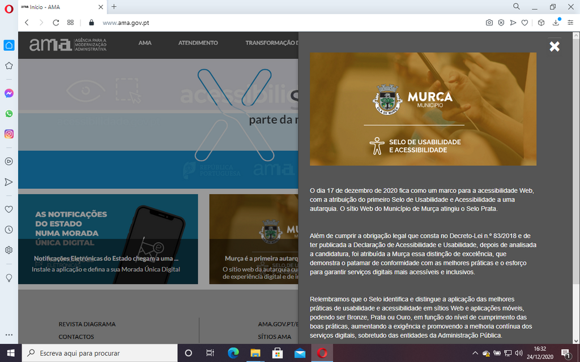This screenshot has width=580, height=362.
Task: Open Task View on the taskbar
Action: (210, 353)
